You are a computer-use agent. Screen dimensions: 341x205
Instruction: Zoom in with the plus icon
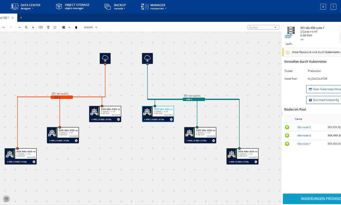point(33,27)
